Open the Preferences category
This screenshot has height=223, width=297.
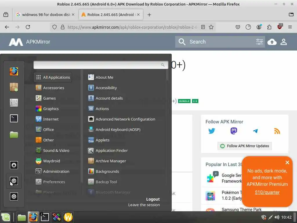pos(53,182)
